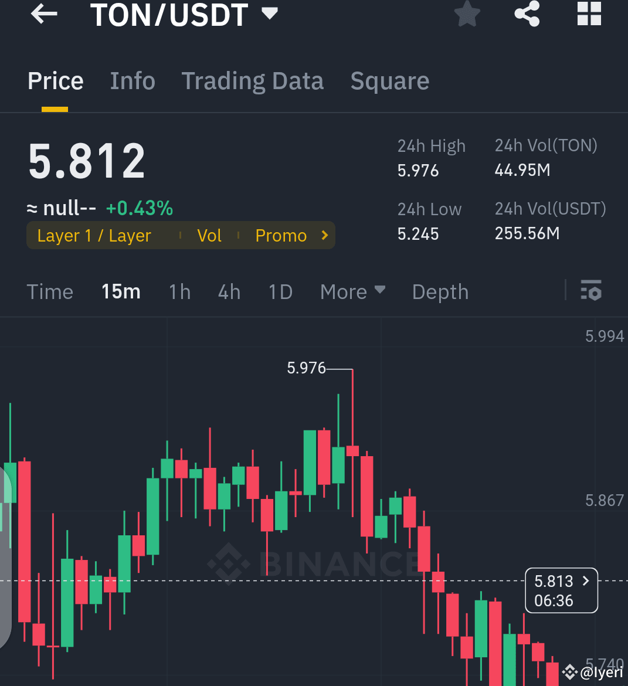The height and width of the screenshot is (686, 628).
Task: Open the markets grid icon
Action: 589,15
